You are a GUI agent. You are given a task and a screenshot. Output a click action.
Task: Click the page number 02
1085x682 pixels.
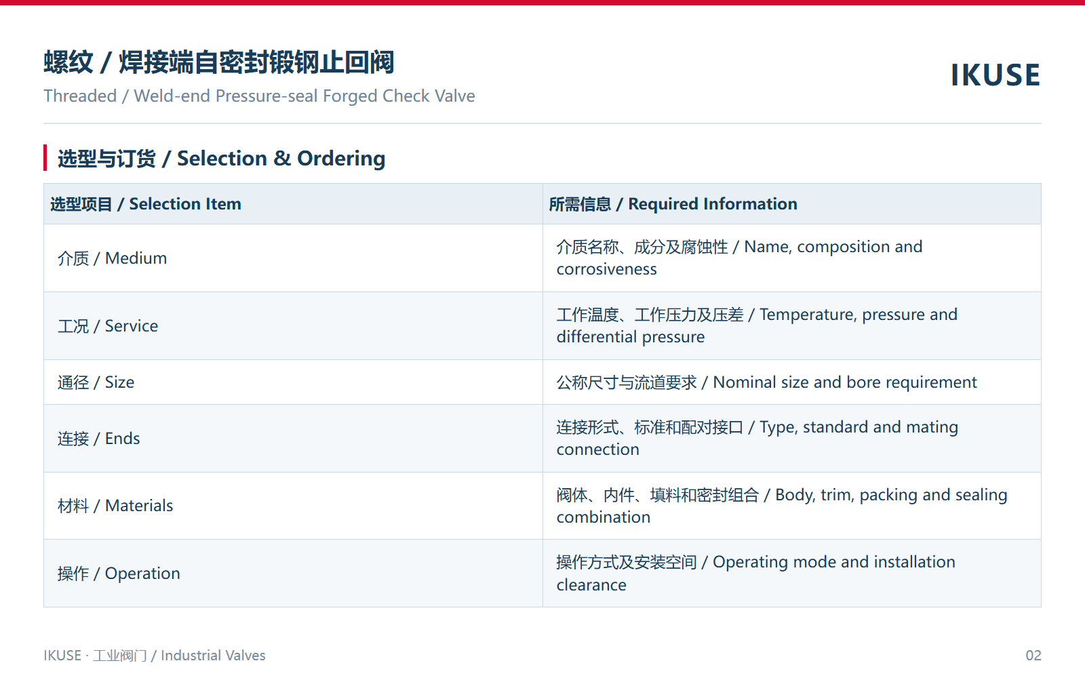coord(1033,656)
